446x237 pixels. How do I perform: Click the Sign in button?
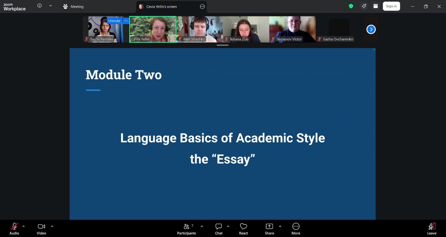pyautogui.click(x=391, y=6)
